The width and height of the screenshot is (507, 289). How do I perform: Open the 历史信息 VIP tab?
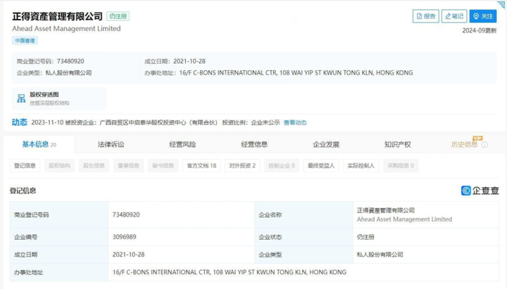464,144
